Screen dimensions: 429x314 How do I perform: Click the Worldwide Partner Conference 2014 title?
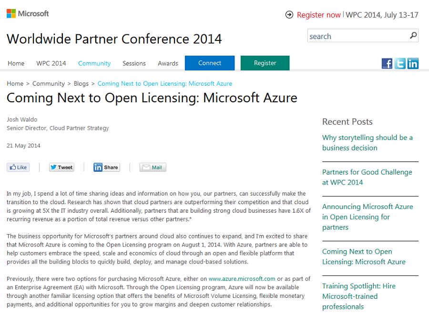pyautogui.click(x=114, y=39)
